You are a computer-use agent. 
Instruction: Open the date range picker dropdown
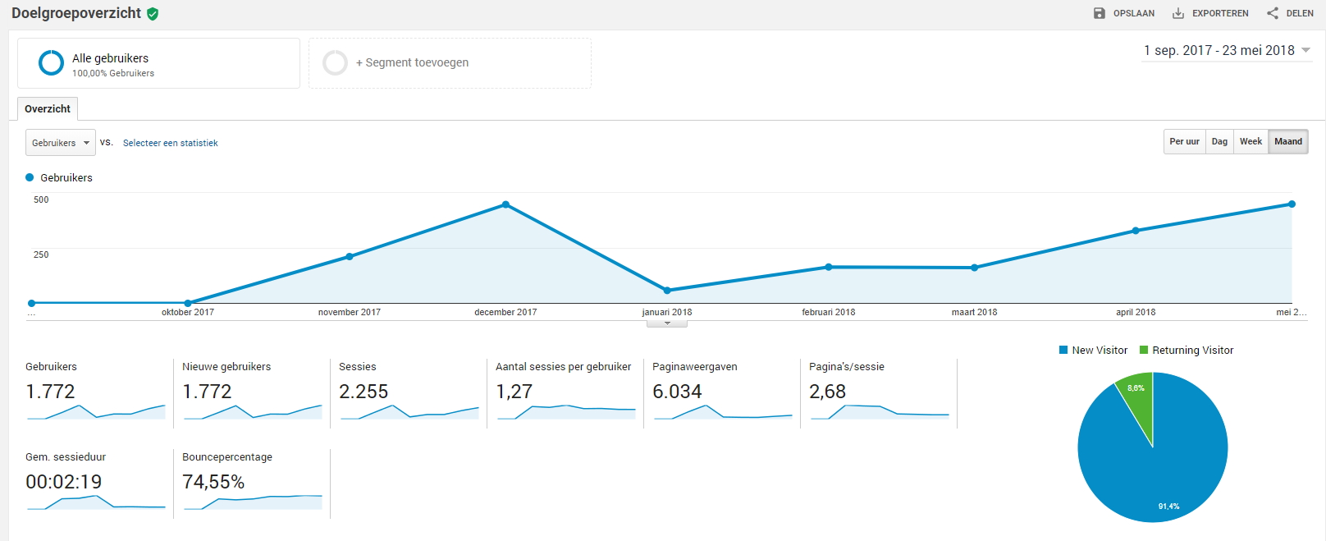coord(1227,51)
